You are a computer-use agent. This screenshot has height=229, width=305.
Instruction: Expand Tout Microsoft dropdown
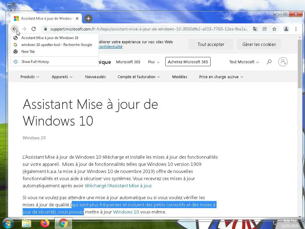[x=244, y=62]
